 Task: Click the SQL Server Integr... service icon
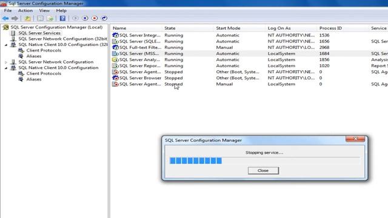115,35
